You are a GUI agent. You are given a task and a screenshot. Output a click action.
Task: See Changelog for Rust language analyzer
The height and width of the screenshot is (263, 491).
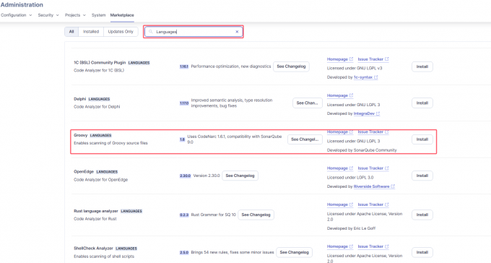tap(256, 215)
